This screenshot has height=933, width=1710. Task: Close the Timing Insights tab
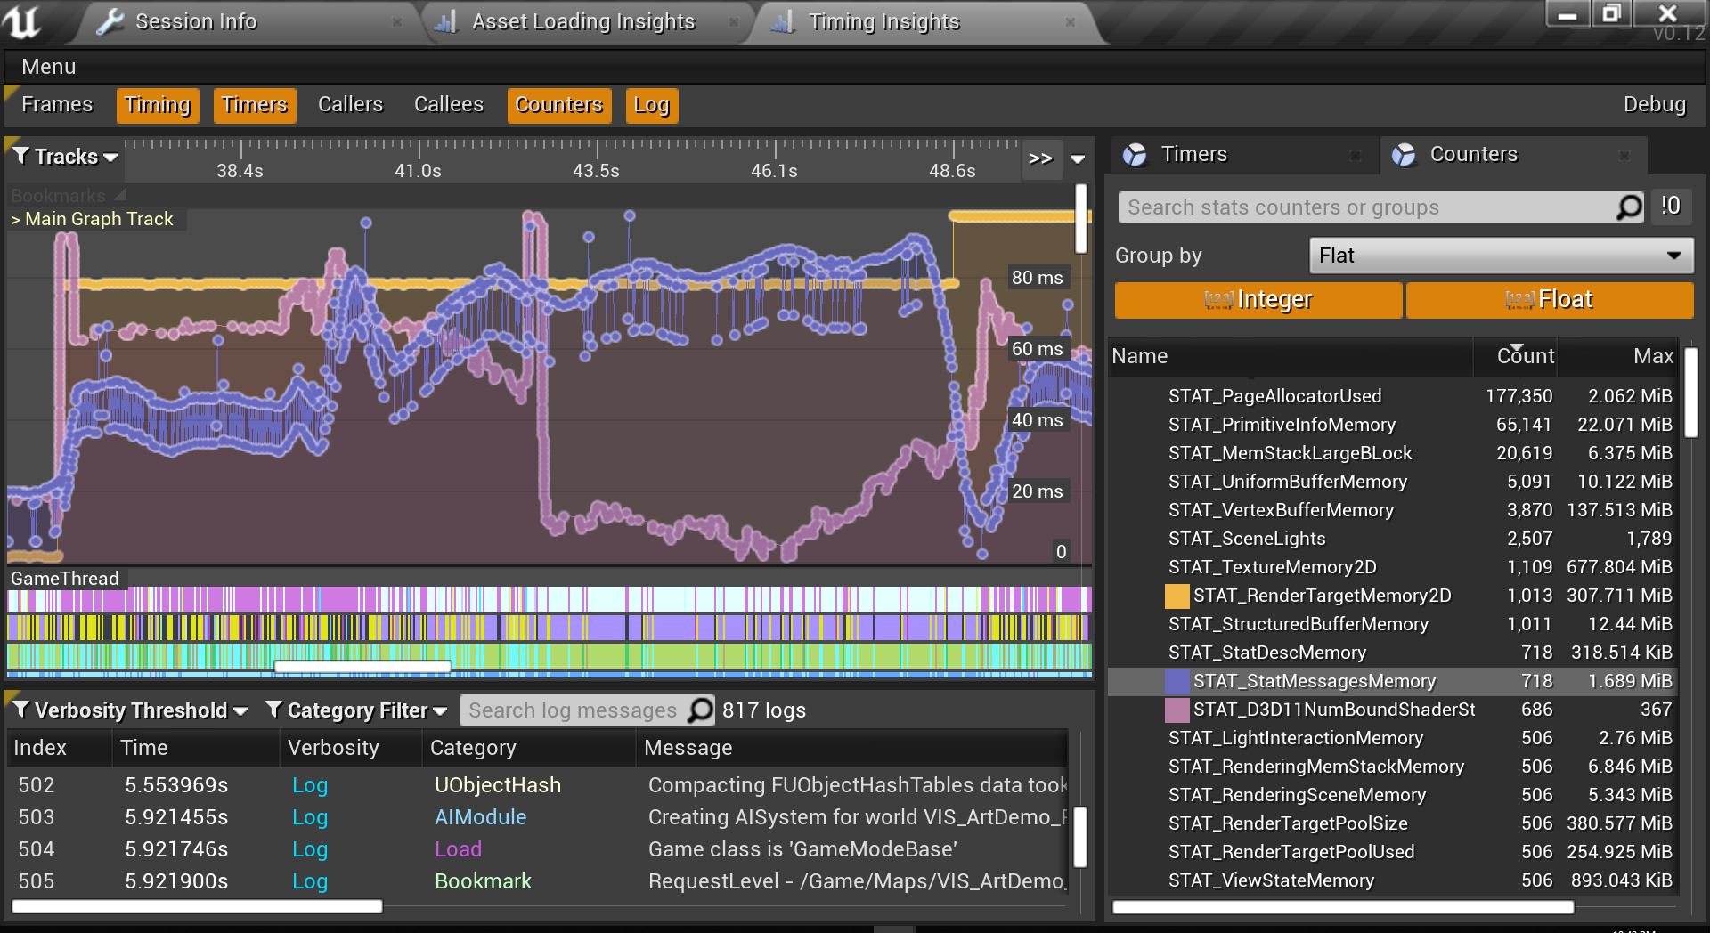click(x=1071, y=22)
